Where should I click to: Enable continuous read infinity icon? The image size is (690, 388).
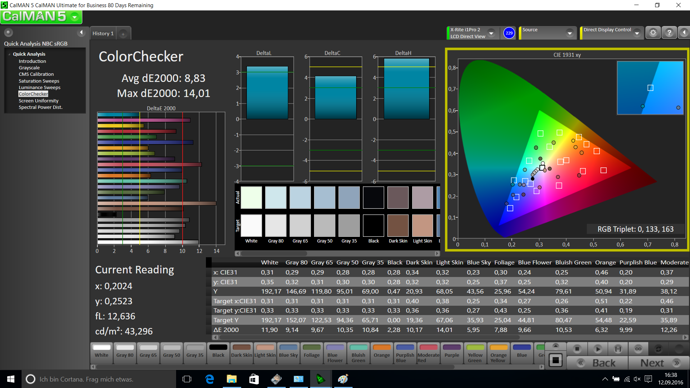[x=638, y=349]
